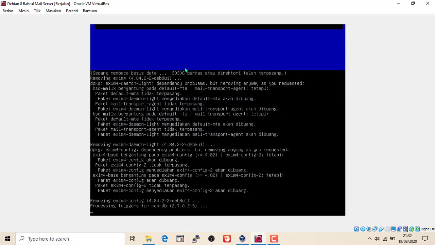The height and width of the screenshot is (245, 435).
Task: Click the CPU virtualization 'V' icon in status bar
Action: coord(405,229)
